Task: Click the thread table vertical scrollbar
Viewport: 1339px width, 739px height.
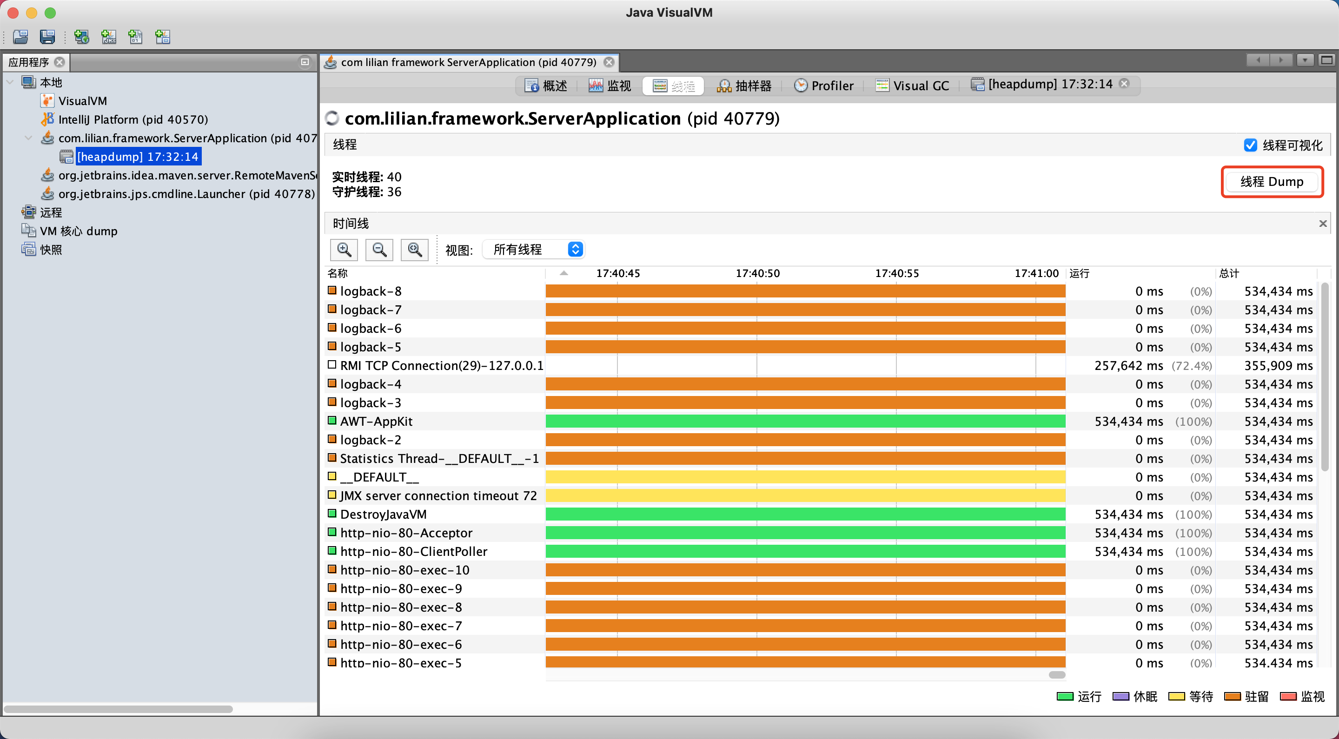Action: pos(1325,377)
